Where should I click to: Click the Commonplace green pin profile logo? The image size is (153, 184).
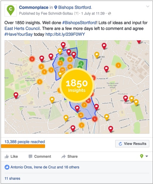tap(11, 10)
